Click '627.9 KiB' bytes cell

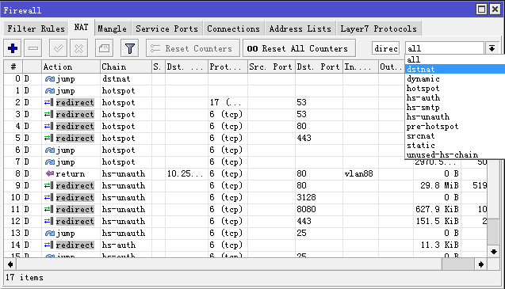click(437, 210)
